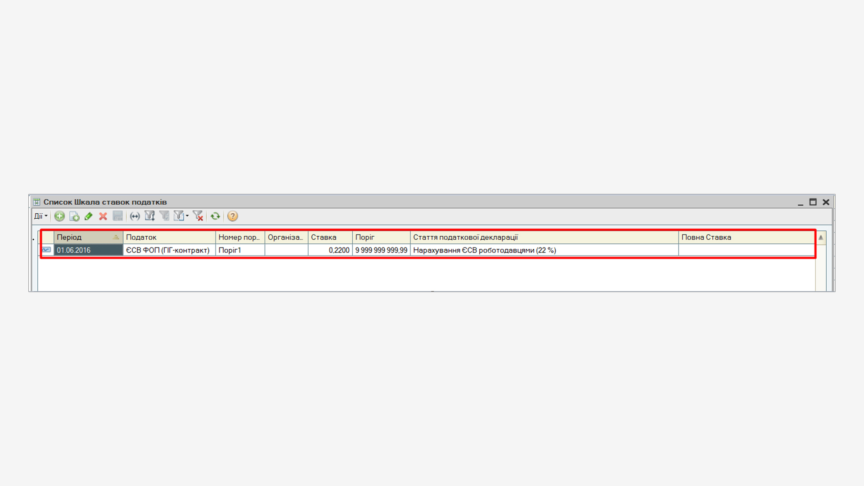Image resolution: width=864 pixels, height=486 pixels.
Task: Maximize the Список Шкала ставок податків window
Action: pos(813,202)
